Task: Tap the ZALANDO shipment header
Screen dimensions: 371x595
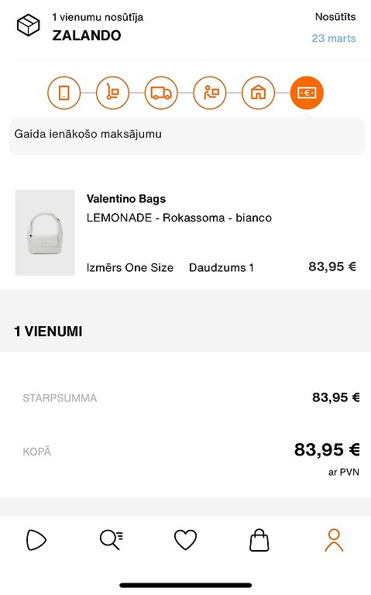Action: [87, 36]
